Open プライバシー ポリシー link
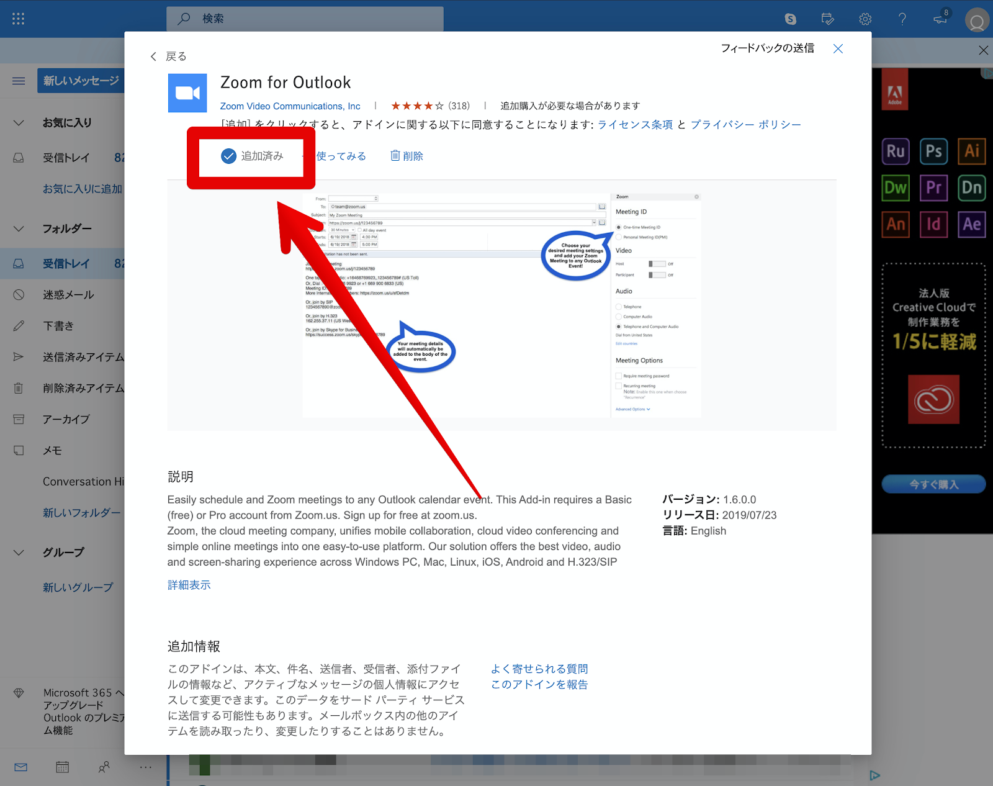 tap(745, 125)
